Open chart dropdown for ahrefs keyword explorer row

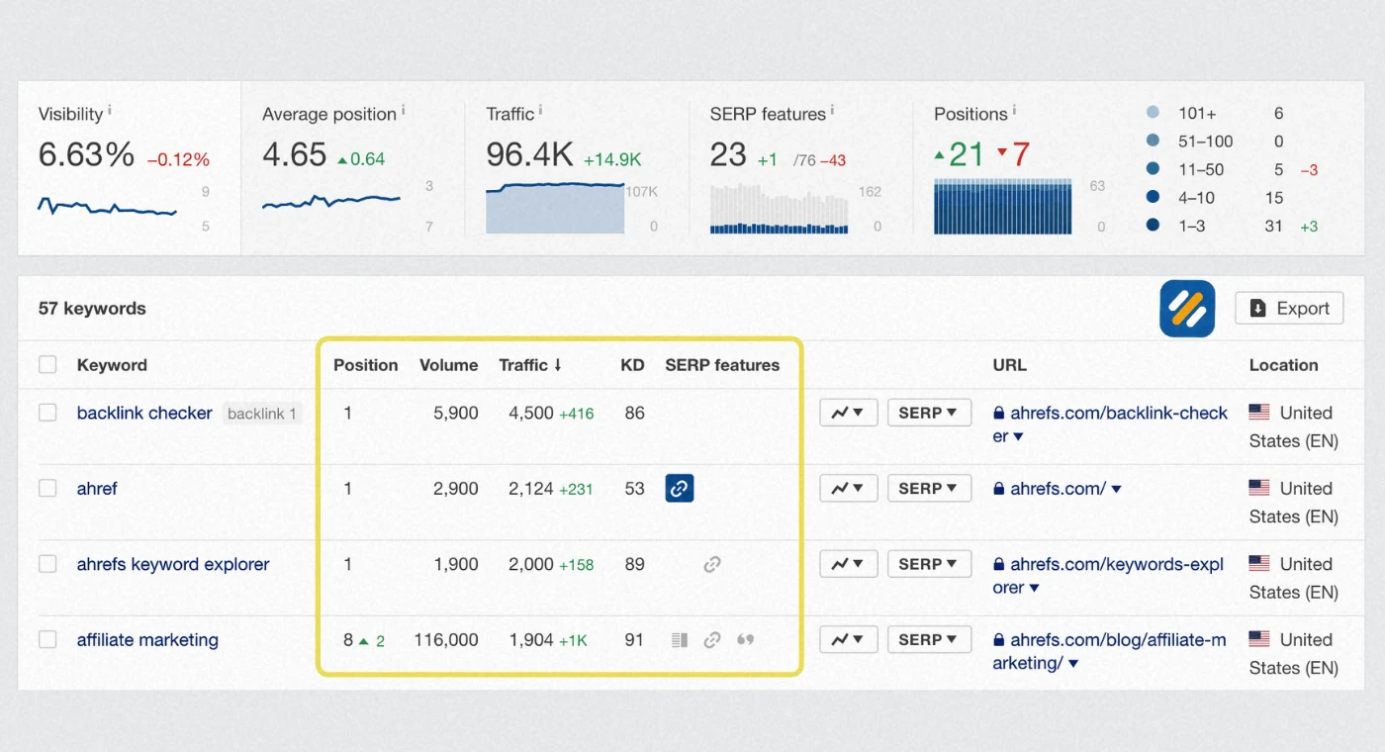tap(849, 564)
